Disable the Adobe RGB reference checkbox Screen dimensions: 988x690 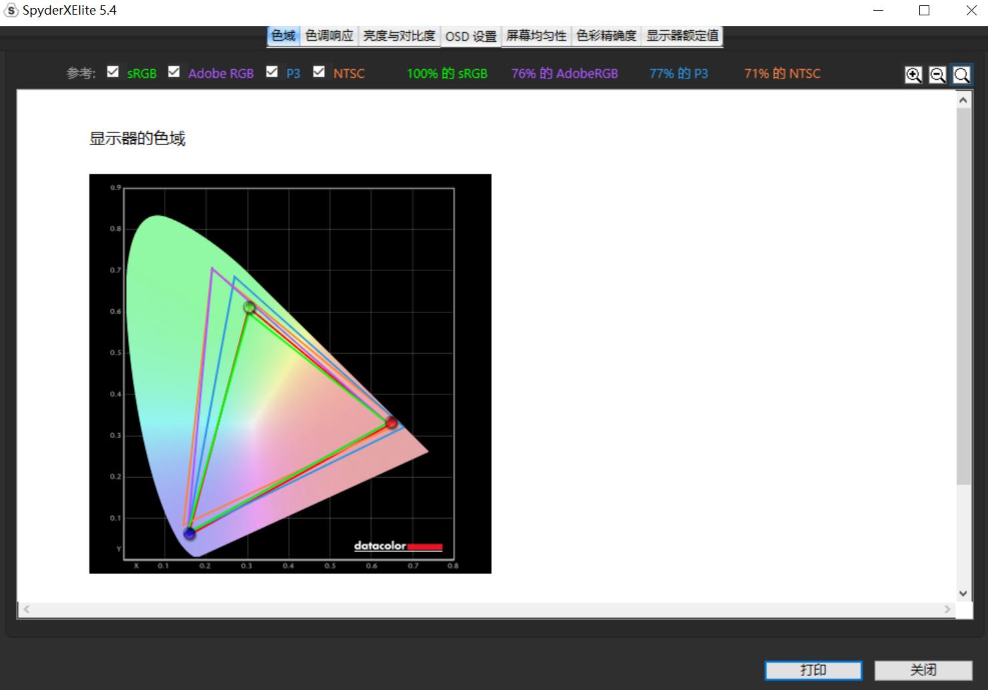(173, 71)
